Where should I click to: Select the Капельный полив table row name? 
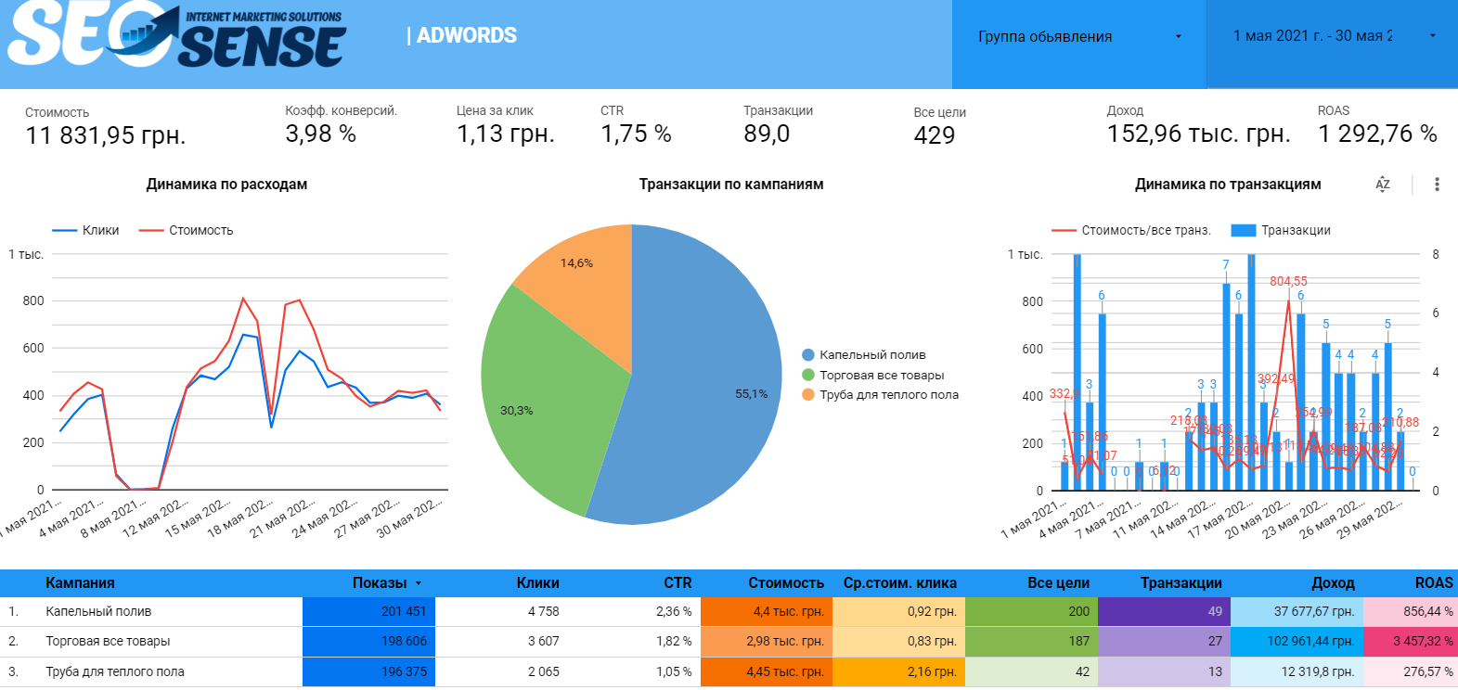pyautogui.click(x=98, y=611)
